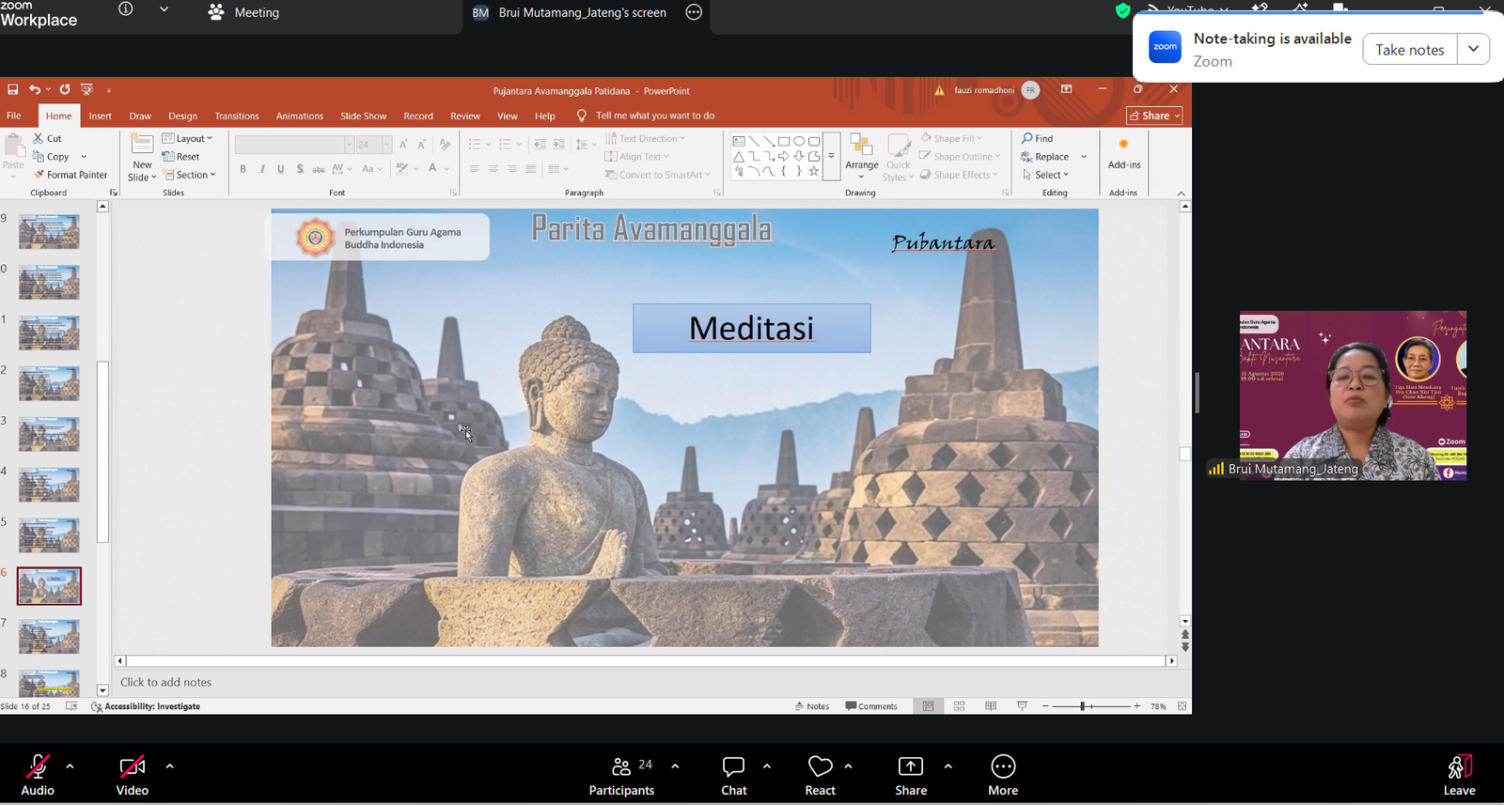Apply Format Painter

click(x=70, y=175)
